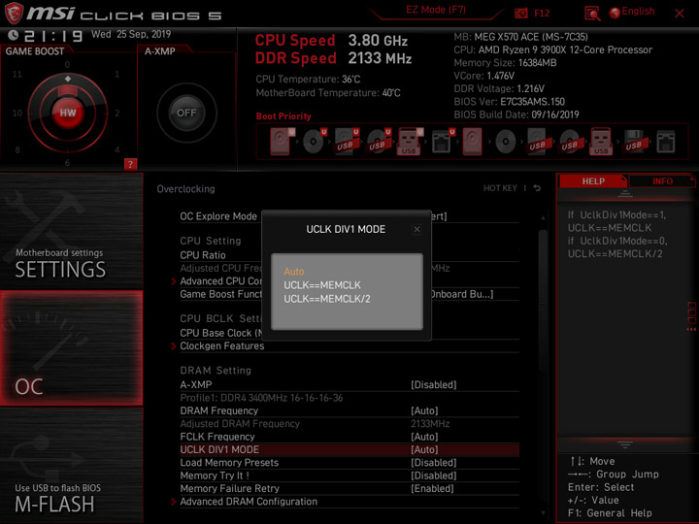Switch to EZ Mode (F7)
The image size is (699, 524).
(436, 10)
